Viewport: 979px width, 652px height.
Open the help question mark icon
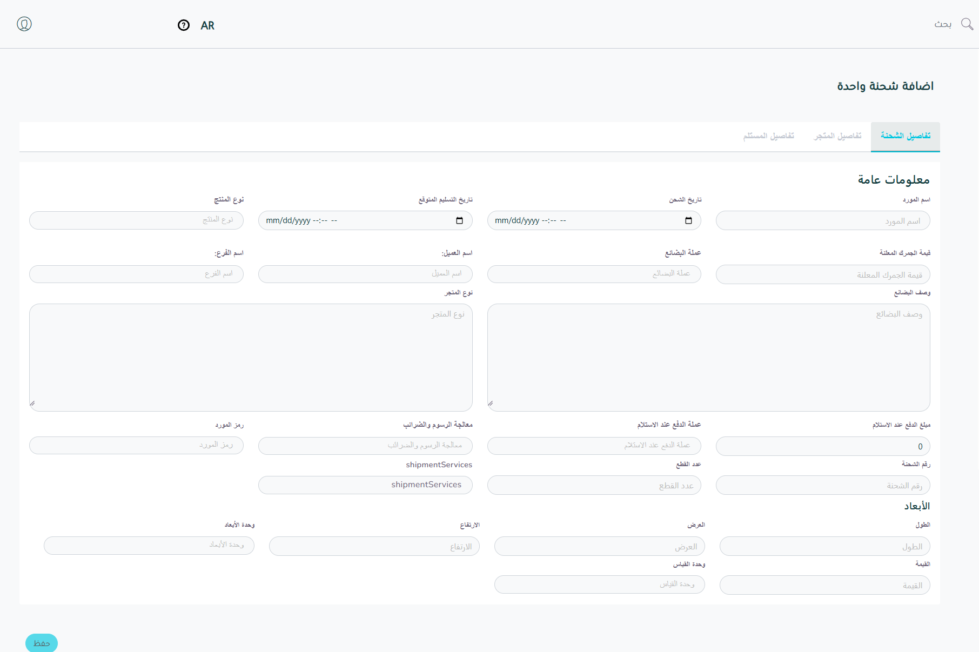(x=184, y=25)
